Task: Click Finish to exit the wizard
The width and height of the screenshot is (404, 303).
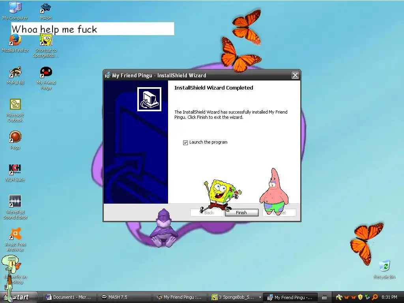Action: click(241, 213)
